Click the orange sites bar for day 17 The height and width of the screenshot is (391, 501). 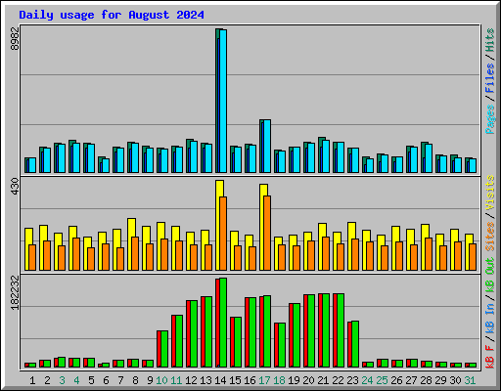point(267,233)
